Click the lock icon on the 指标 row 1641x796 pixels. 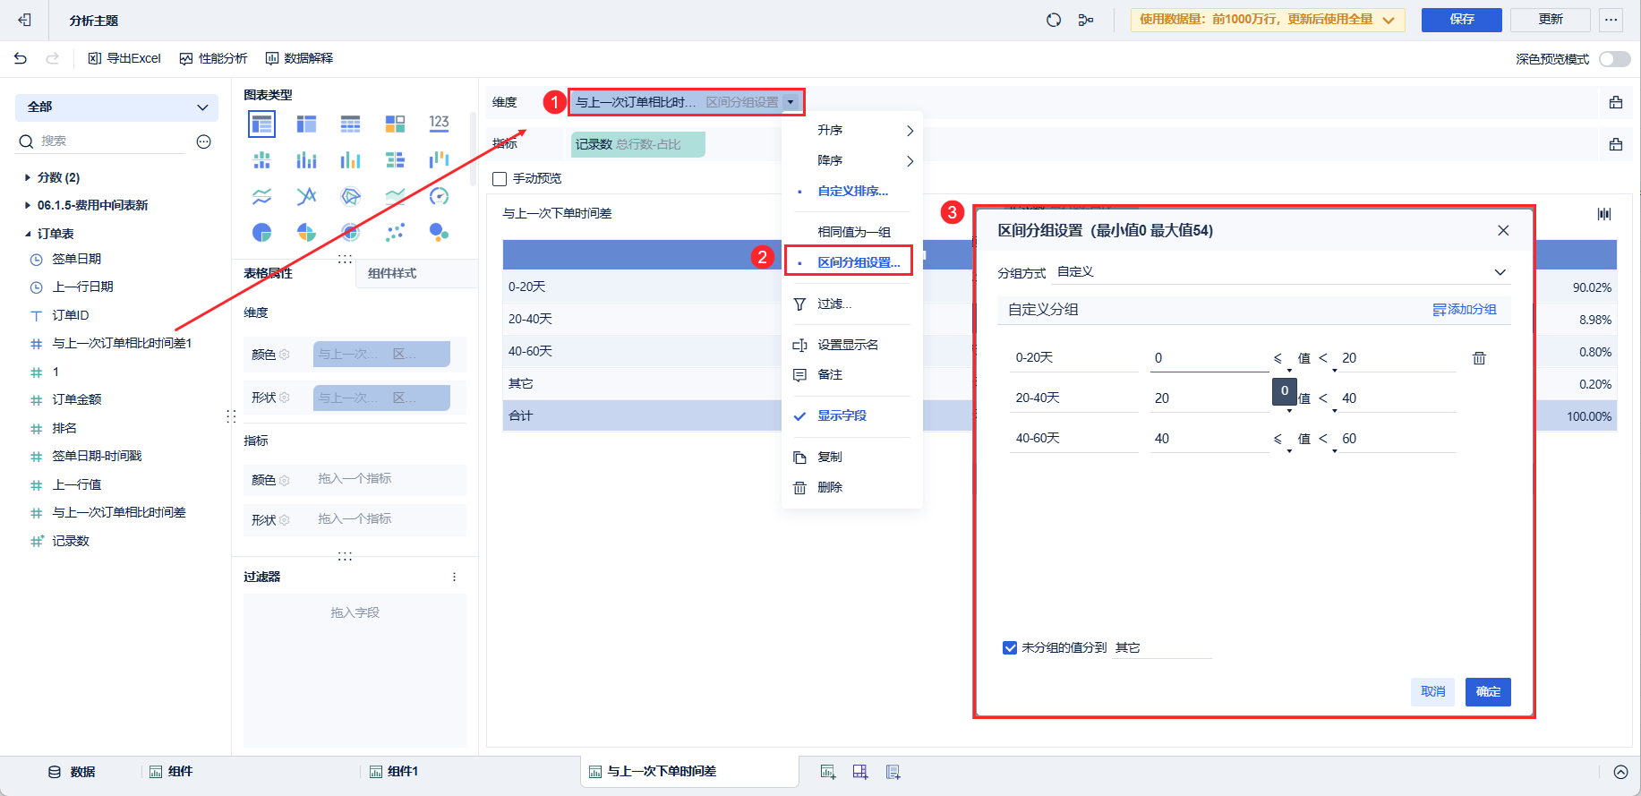pos(1616,144)
